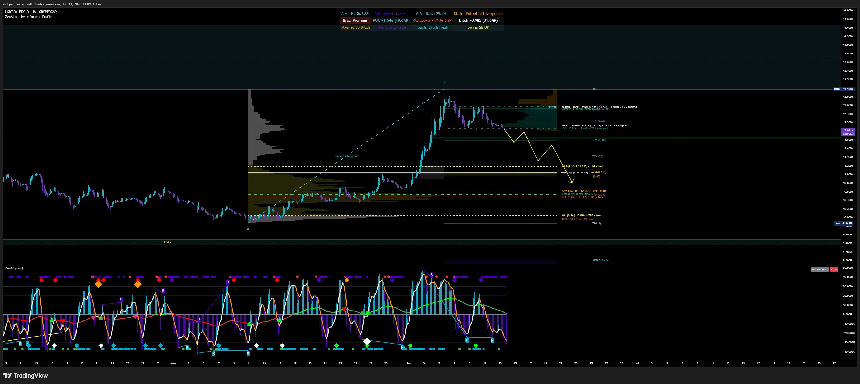Click the 'dVAL (0.294 | 12.062)' label
This screenshot has height=384, width=860.
point(584,129)
